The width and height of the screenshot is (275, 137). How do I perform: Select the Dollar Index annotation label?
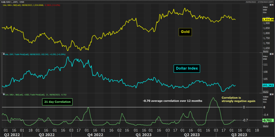(187, 68)
